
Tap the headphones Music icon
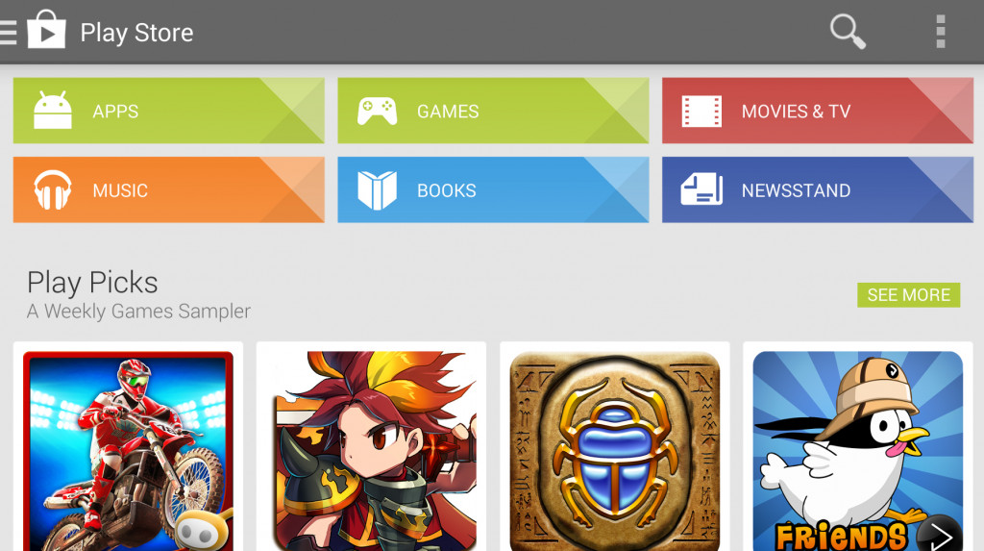tap(53, 189)
